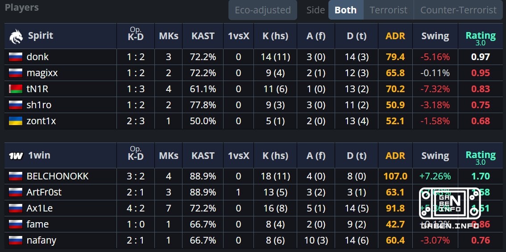506x252 pixels.
Task: Sort 1win table by KAST column
Action: pos(203,156)
